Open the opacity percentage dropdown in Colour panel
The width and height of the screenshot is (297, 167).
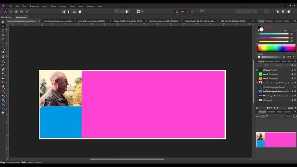click(x=294, y=57)
